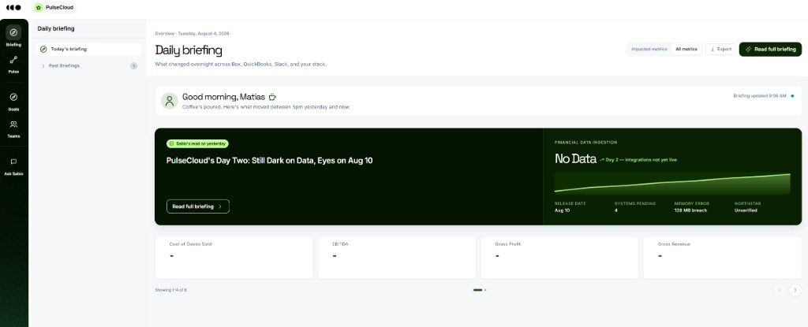Click the PulseCloud's Day Two headline
The image size is (808, 327).
click(x=270, y=161)
